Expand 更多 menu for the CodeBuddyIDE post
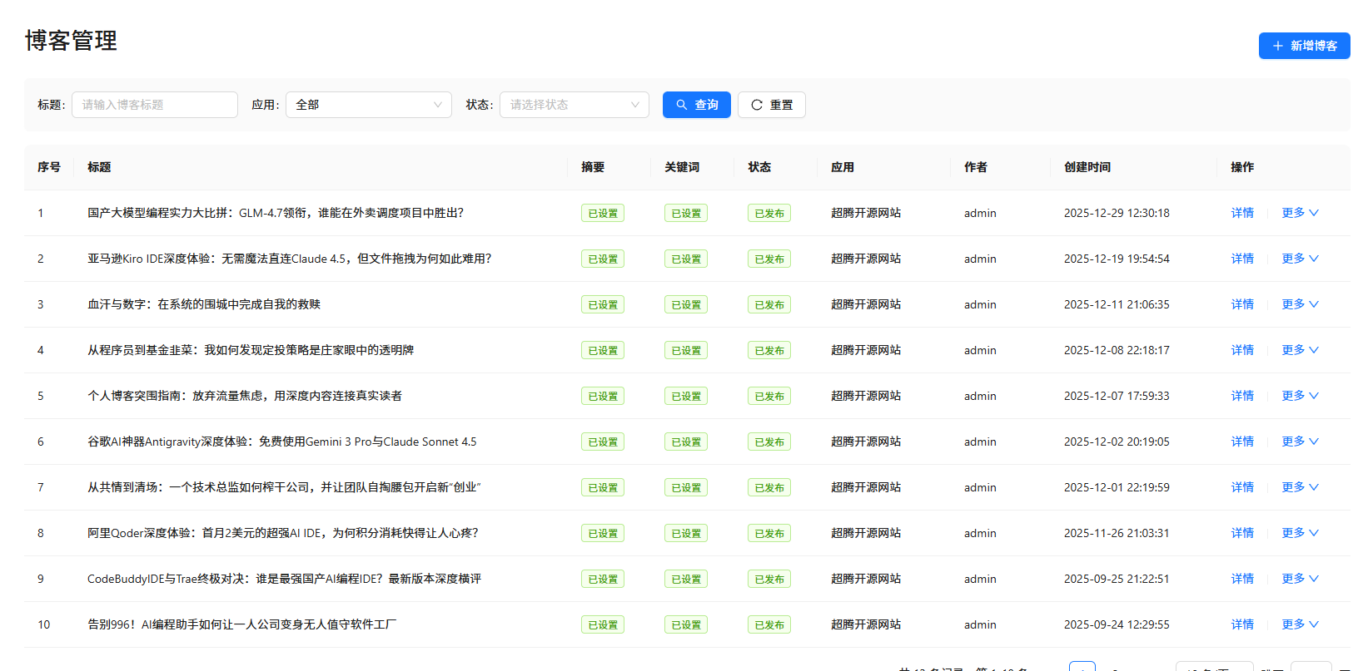This screenshot has width=1363, height=671. [x=1300, y=579]
